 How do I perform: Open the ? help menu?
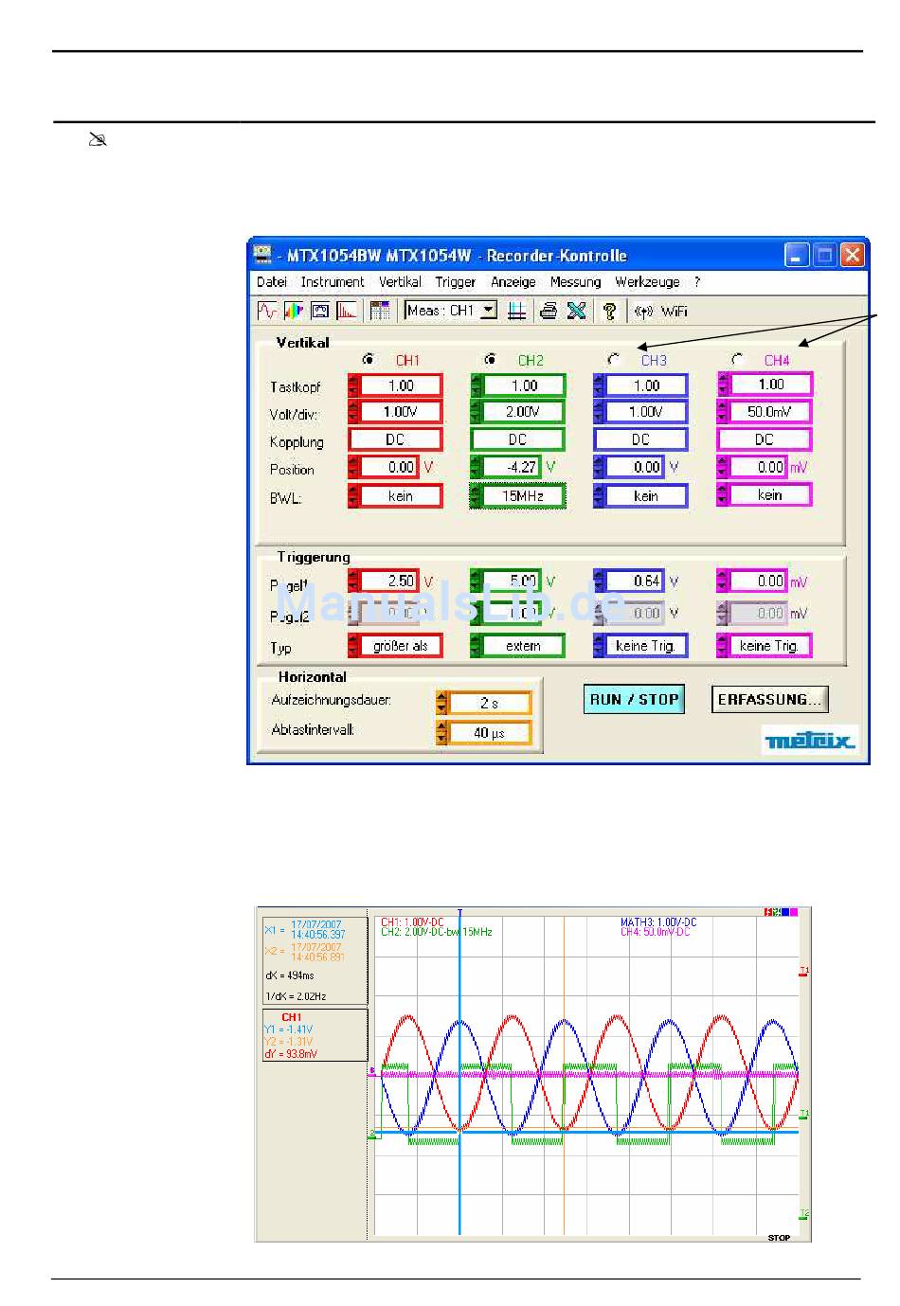click(697, 282)
